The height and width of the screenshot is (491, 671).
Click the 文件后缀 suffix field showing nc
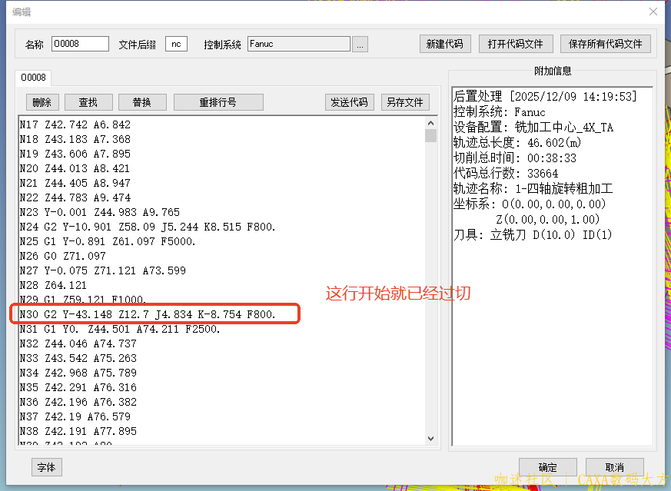tap(175, 44)
